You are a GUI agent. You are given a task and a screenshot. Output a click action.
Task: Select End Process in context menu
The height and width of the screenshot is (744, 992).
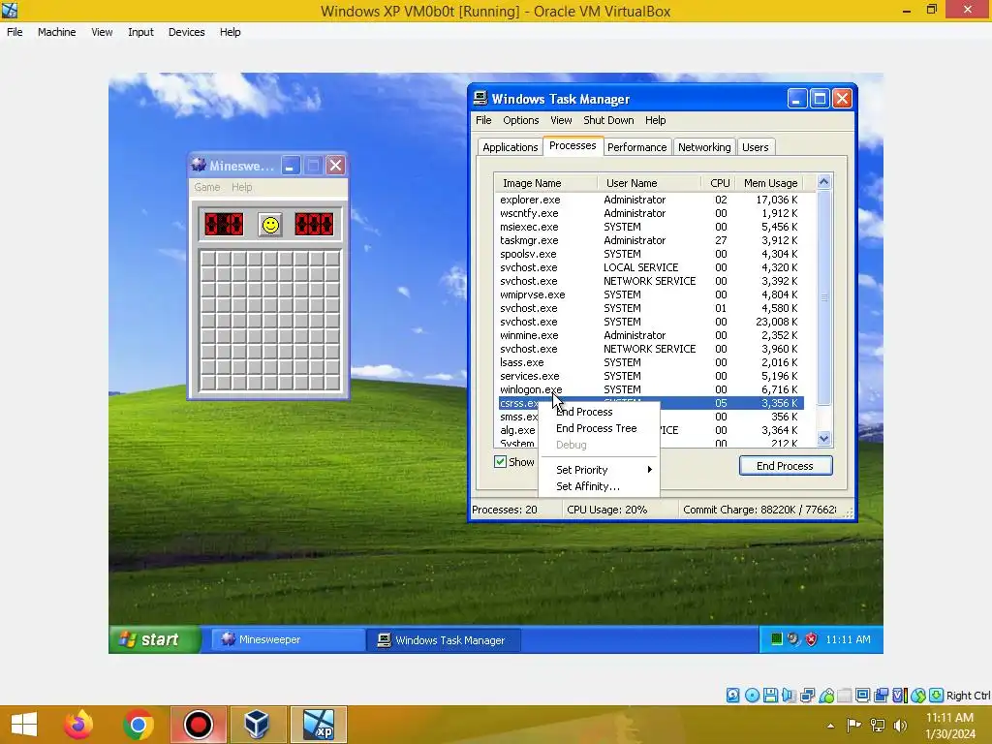[x=599, y=412]
